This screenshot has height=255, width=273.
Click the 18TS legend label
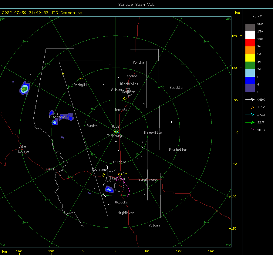pos(261,130)
